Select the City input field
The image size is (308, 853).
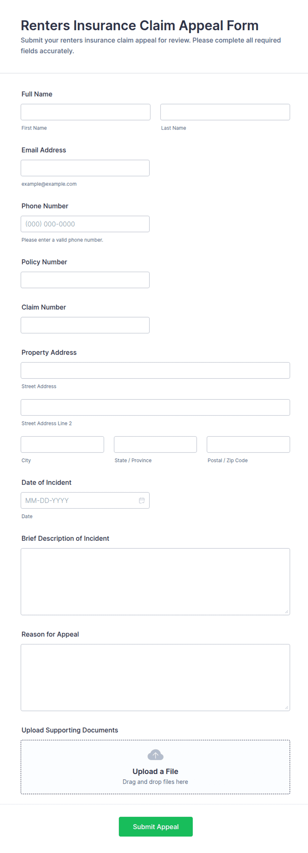pos(62,445)
